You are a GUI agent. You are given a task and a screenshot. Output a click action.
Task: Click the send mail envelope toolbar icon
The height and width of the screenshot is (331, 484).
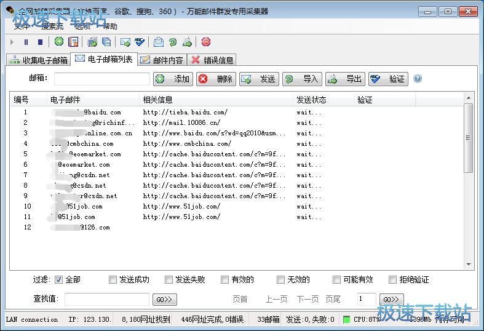[x=125, y=42]
